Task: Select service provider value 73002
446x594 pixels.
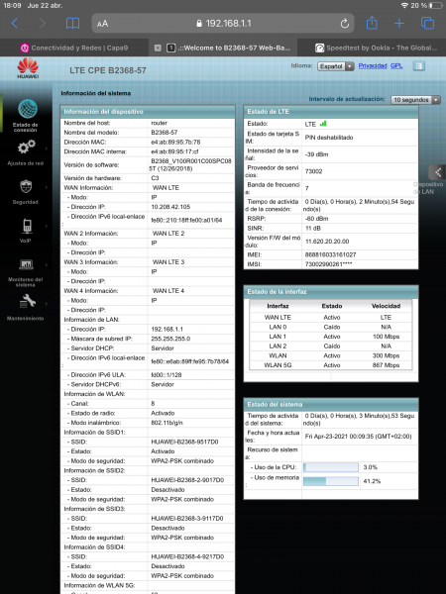Action: pyautogui.click(x=313, y=171)
